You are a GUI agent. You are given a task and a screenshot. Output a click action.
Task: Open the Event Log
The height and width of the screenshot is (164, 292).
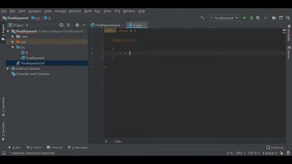point(275,148)
